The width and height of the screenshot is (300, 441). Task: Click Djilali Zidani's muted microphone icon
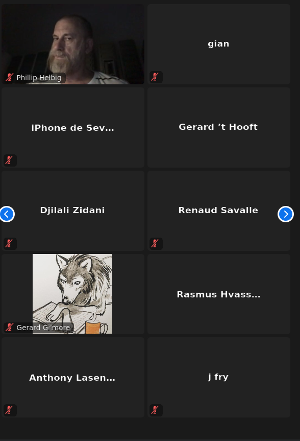(9, 243)
